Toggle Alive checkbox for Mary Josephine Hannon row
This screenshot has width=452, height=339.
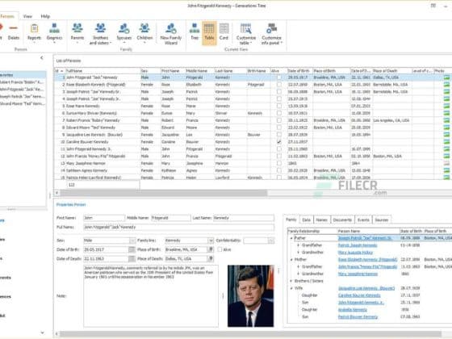(279, 163)
